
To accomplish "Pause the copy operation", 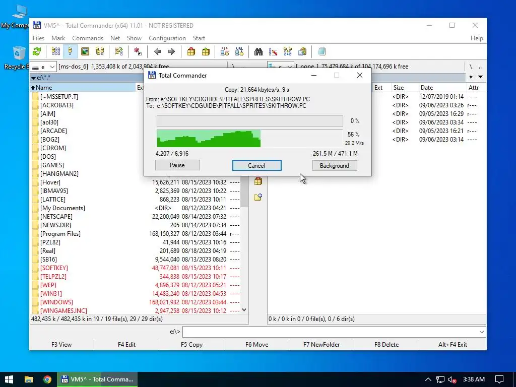I will pos(177,165).
